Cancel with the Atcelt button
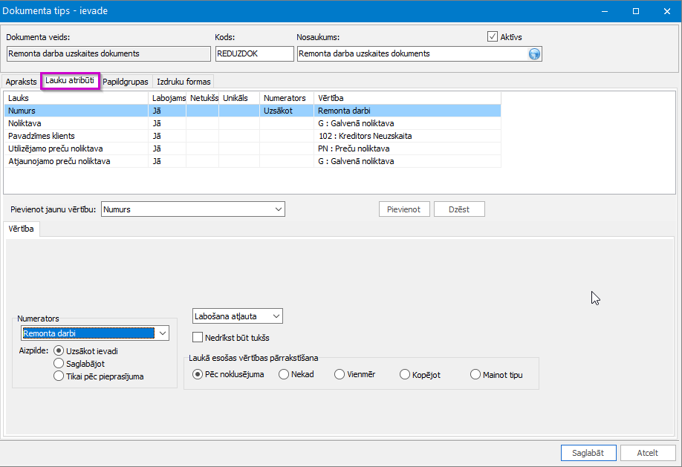Screen dimensions: 682x467 [648, 453]
